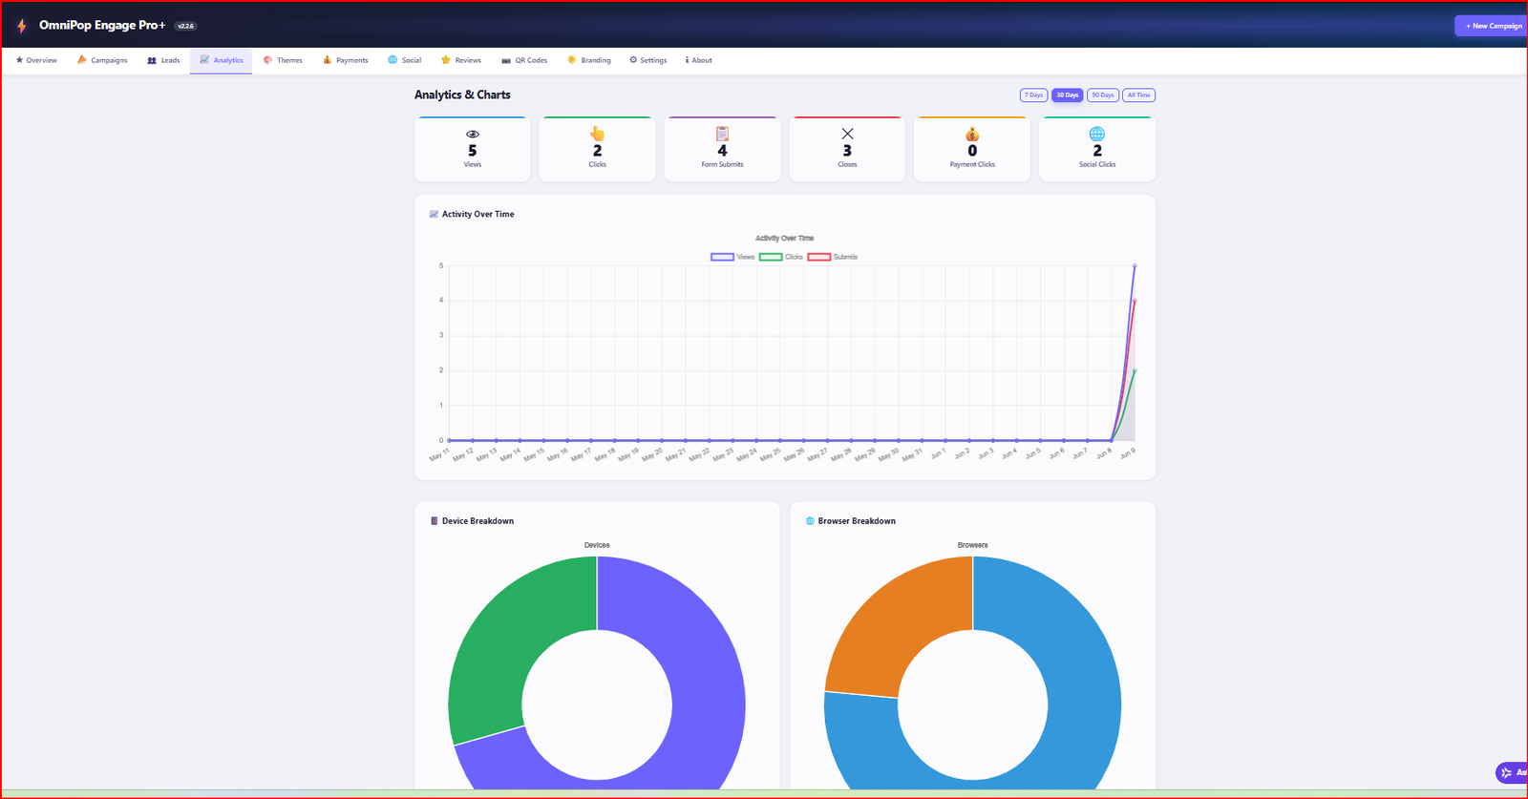Click the money bag icon on Payment Clicks card
The image size is (1528, 799).
click(x=972, y=134)
